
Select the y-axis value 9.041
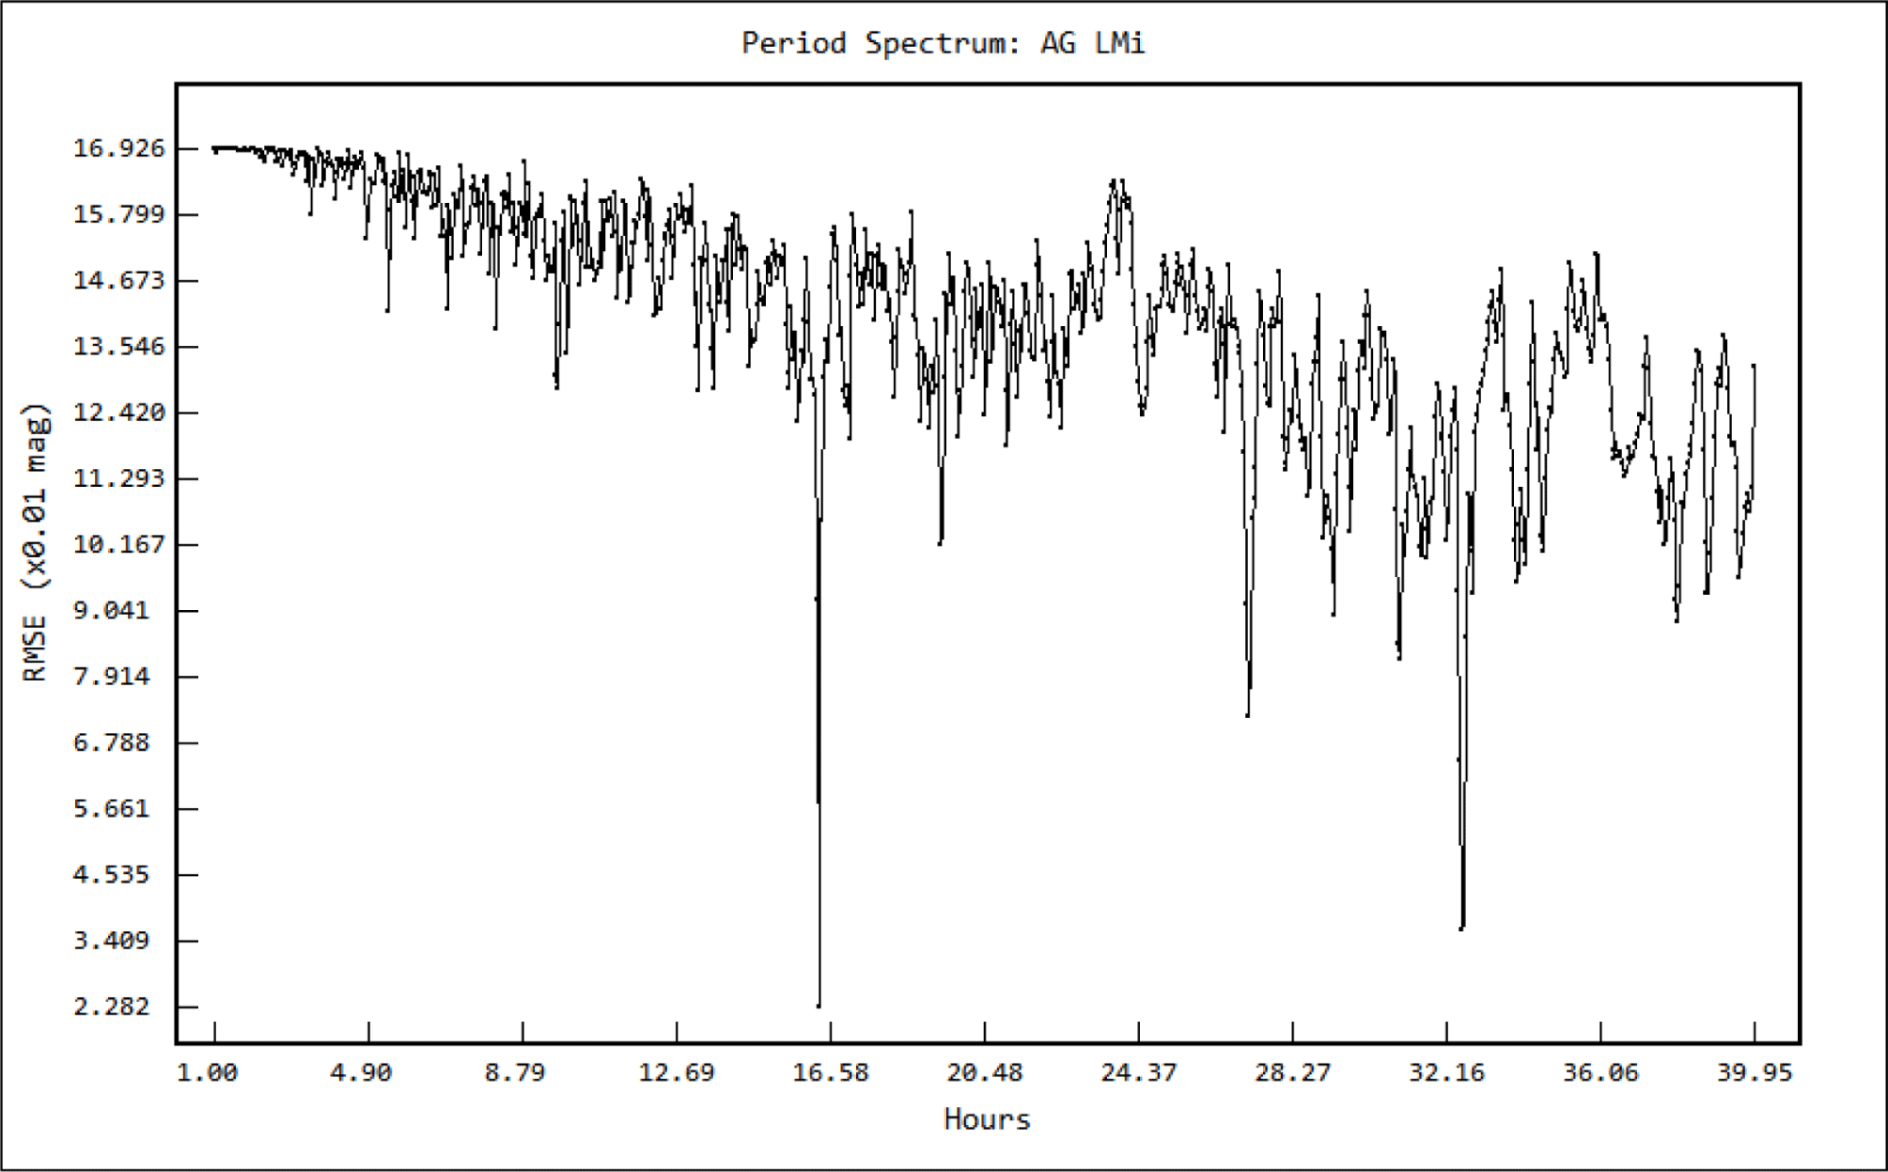[x=112, y=610]
